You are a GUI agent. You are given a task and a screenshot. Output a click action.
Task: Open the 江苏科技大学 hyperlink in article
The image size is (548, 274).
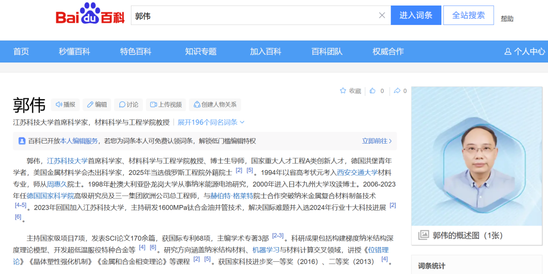tap(67, 161)
